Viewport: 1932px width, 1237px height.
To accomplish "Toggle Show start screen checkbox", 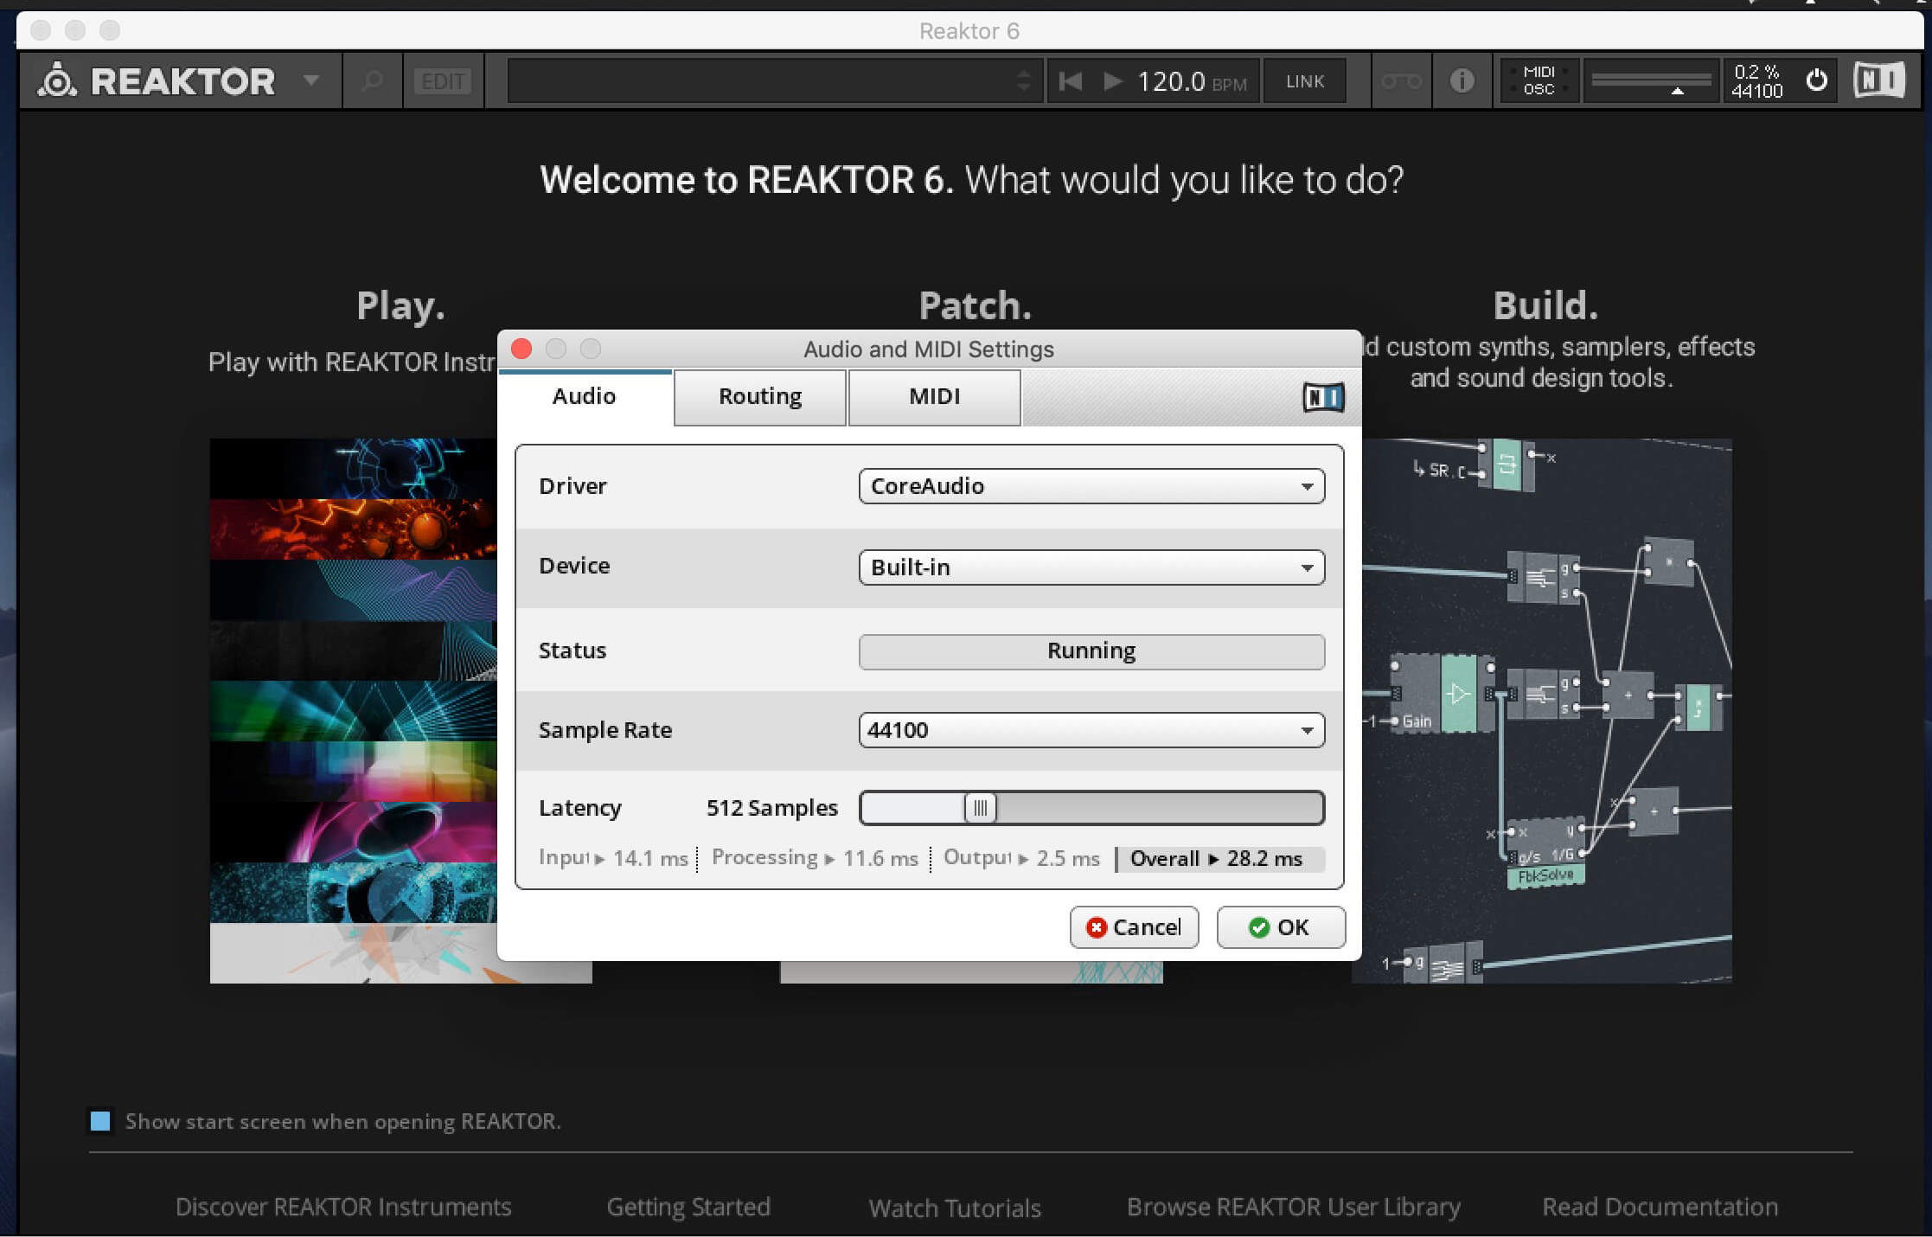I will click(100, 1121).
